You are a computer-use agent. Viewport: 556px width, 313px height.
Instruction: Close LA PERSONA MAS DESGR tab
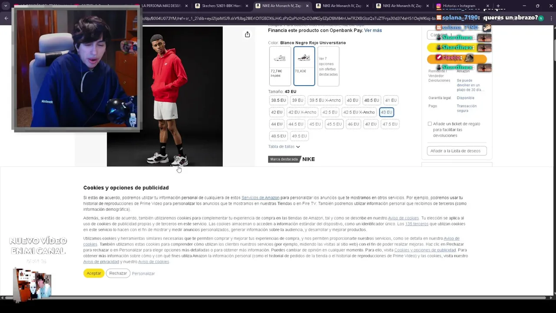pyautogui.click(x=187, y=6)
